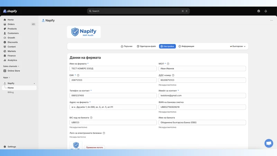Click the Customers person icon
This screenshot has height=156, width=277.
tap(5, 33)
